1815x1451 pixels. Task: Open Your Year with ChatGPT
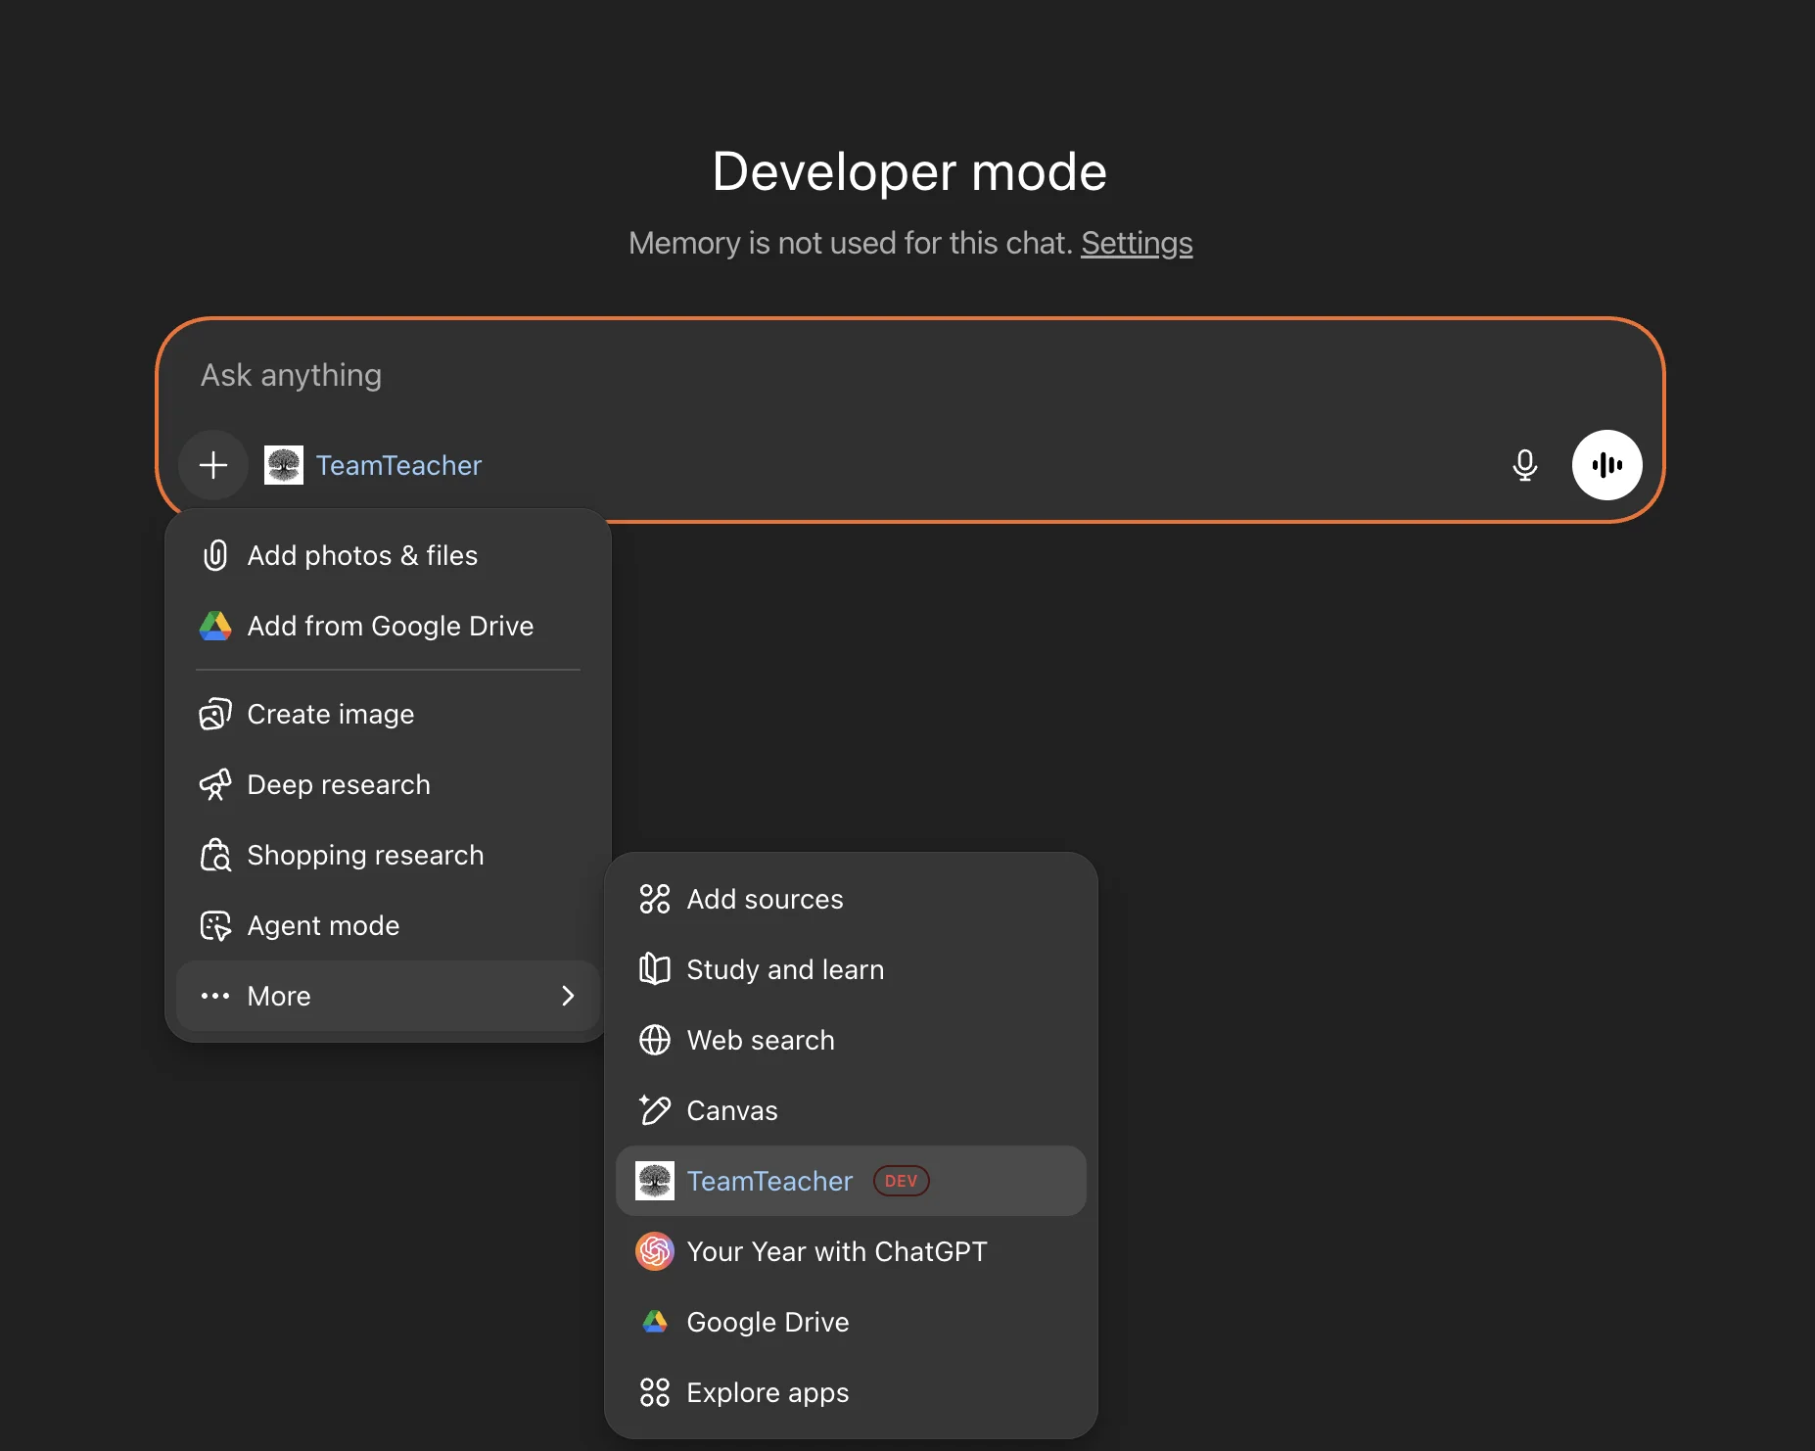coord(836,1251)
